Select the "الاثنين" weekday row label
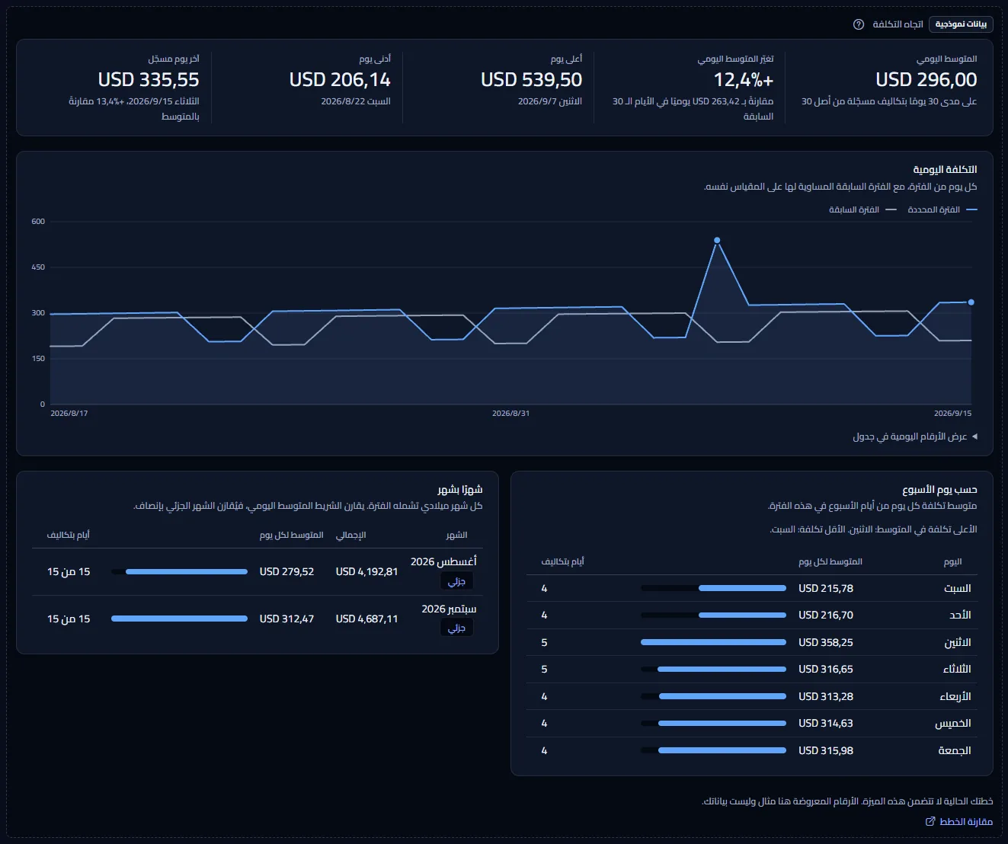Screen dimensions: 1008x844 (x=958, y=642)
